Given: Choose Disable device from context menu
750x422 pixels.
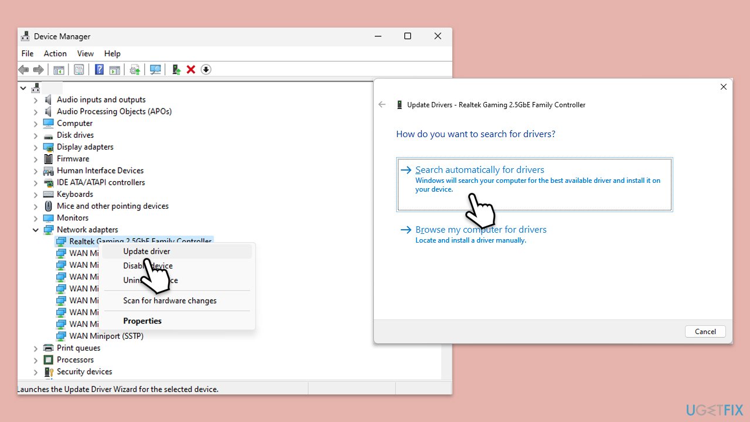Looking at the screenshot, I should point(177,266).
